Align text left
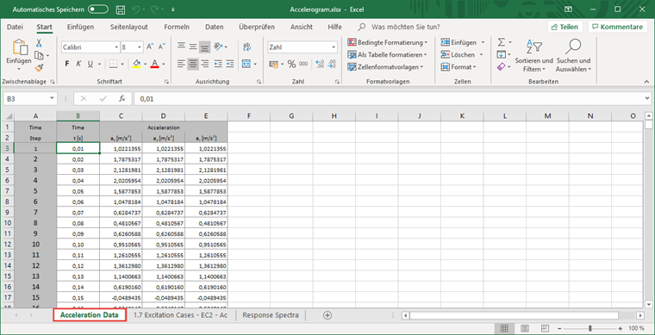Screen dimensions: 655x335 pyautogui.click(x=181, y=64)
